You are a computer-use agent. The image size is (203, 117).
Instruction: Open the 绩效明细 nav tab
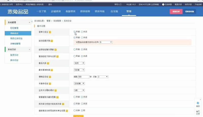tap(85, 11)
